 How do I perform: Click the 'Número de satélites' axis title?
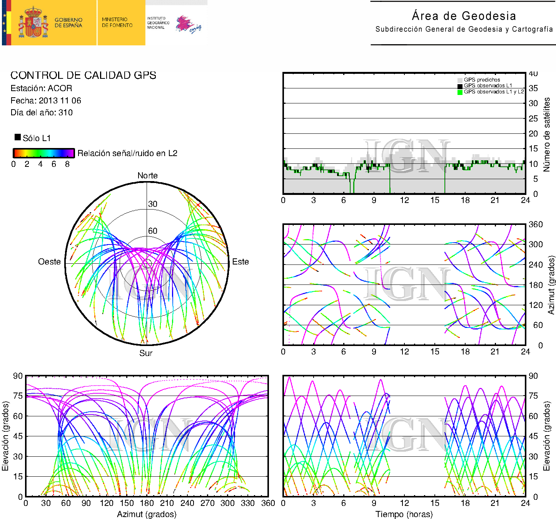pos(547,134)
